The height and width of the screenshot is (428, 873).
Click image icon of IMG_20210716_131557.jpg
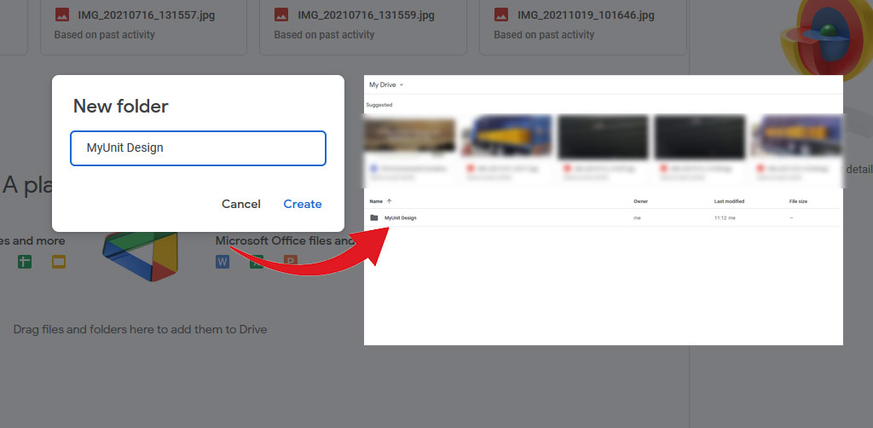pyautogui.click(x=61, y=15)
